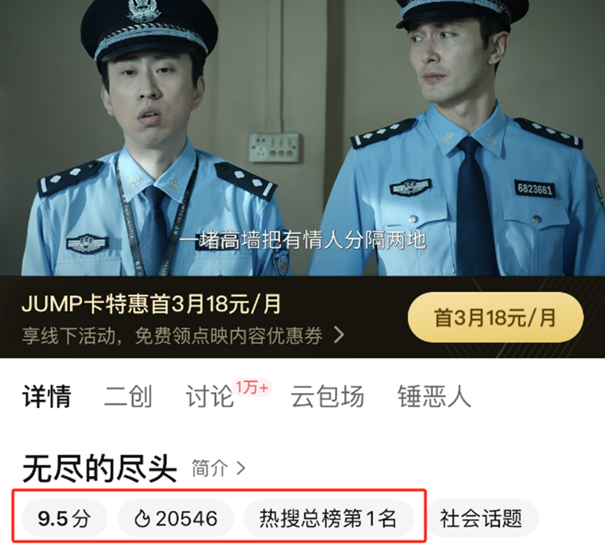Viewport: 605px width, 548px height.
Task: Tap the JUMP卡特惠首3月18元/月 banner title
Action: pos(151,304)
